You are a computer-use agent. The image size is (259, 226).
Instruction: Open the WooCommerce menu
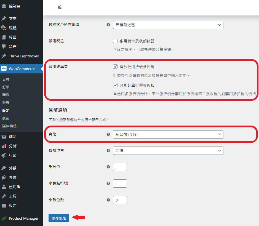tap(22, 68)
